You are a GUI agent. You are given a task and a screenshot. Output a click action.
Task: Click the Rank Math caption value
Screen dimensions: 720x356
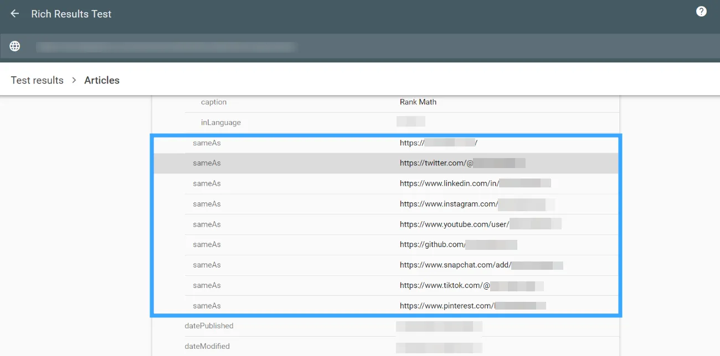click(418, 102)
